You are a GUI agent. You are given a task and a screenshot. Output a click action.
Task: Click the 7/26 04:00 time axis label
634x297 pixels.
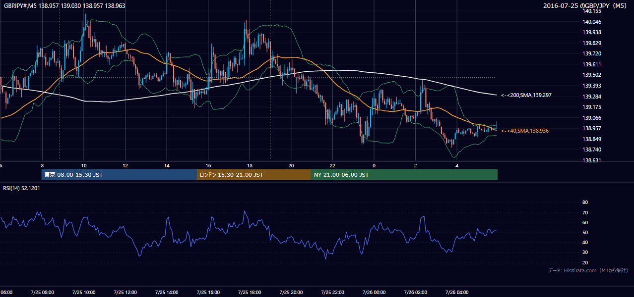(457, 293)
